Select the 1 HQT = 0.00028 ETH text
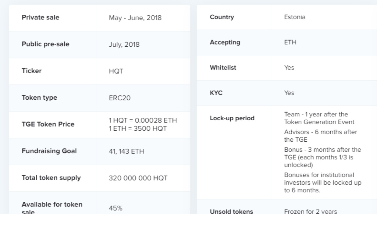This screenshot has height=236, width=377. pos(143,120)
